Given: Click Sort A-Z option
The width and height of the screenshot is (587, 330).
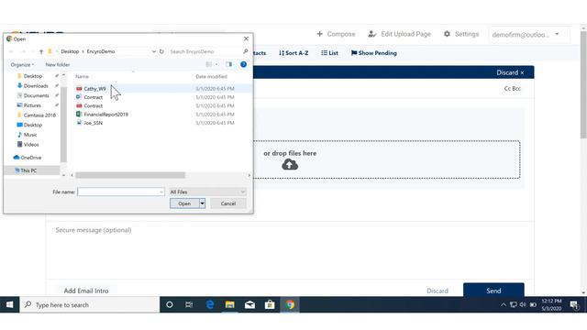Looking at the screenshot, I should [x=293, y=53].
